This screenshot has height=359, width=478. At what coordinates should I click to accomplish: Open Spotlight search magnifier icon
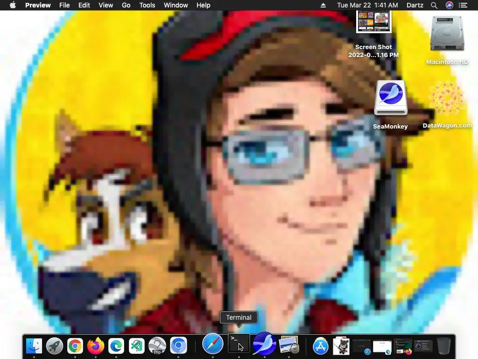point(434,5)
